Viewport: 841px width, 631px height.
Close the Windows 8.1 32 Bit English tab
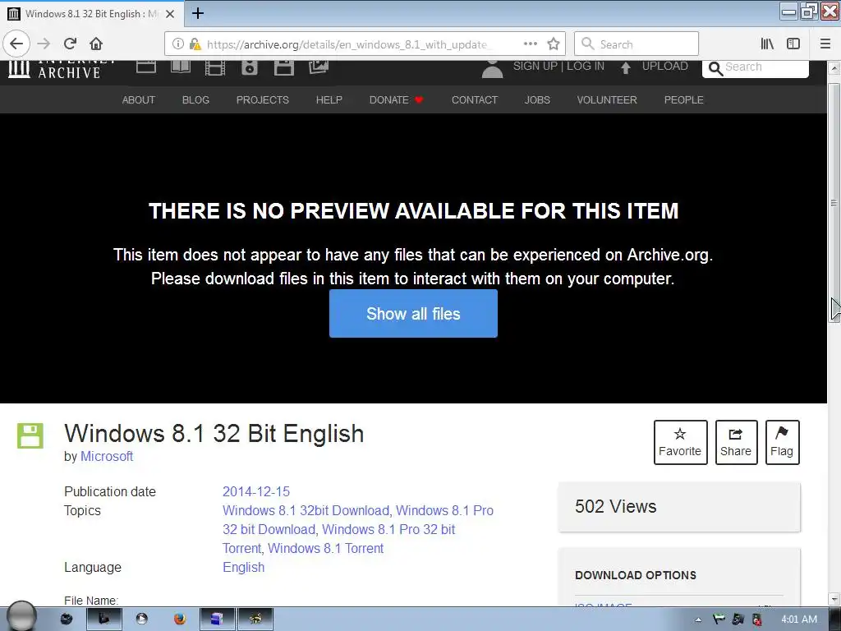pyautogui.click(x=170, y=14)
